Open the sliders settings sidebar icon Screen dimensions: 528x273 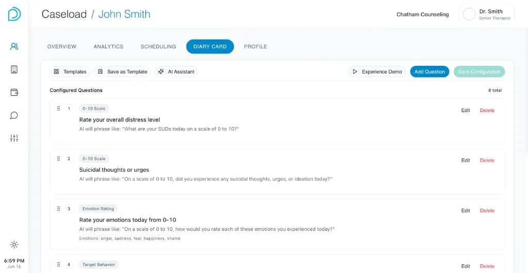[x=14, y=138]
